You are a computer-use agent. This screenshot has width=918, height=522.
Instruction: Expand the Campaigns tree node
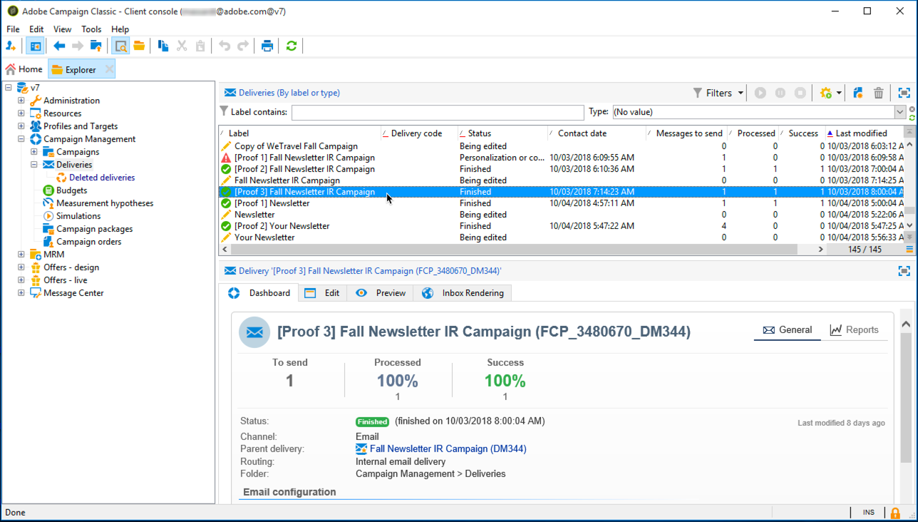(x=34, y=152)
